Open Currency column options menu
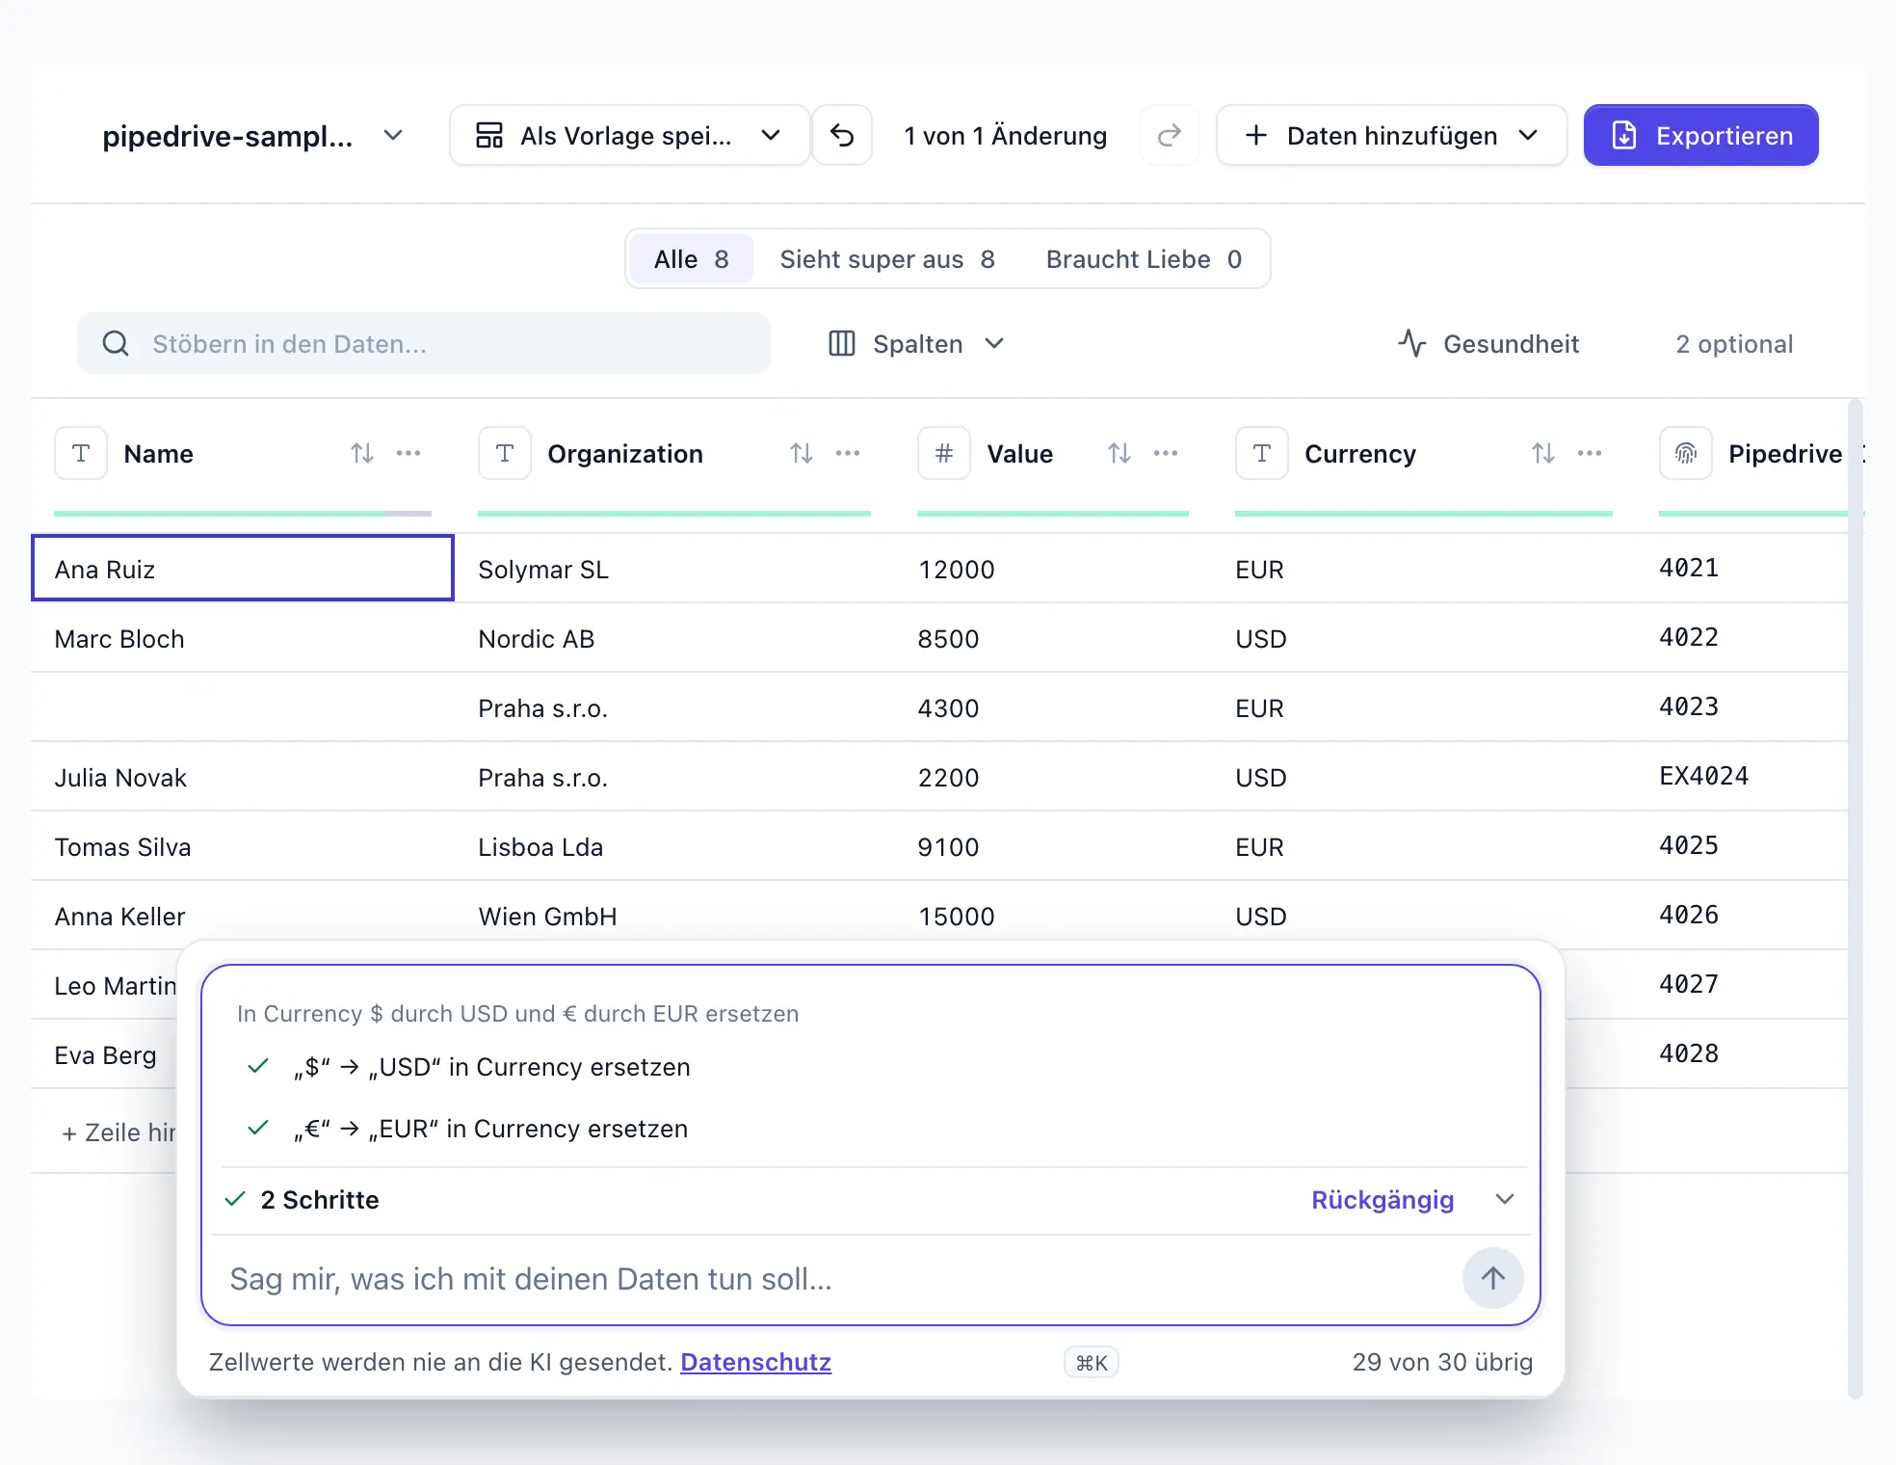This screenshot has width=1896, height=1465. pos(1590,453)
